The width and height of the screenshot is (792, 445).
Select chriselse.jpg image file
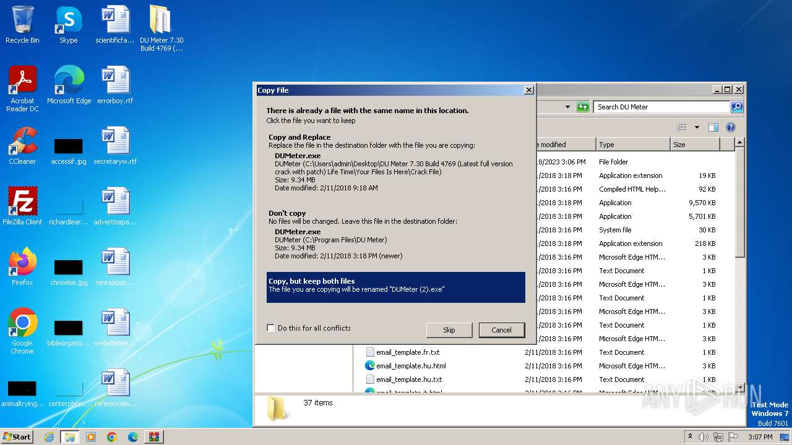click(x=69, y=272)
